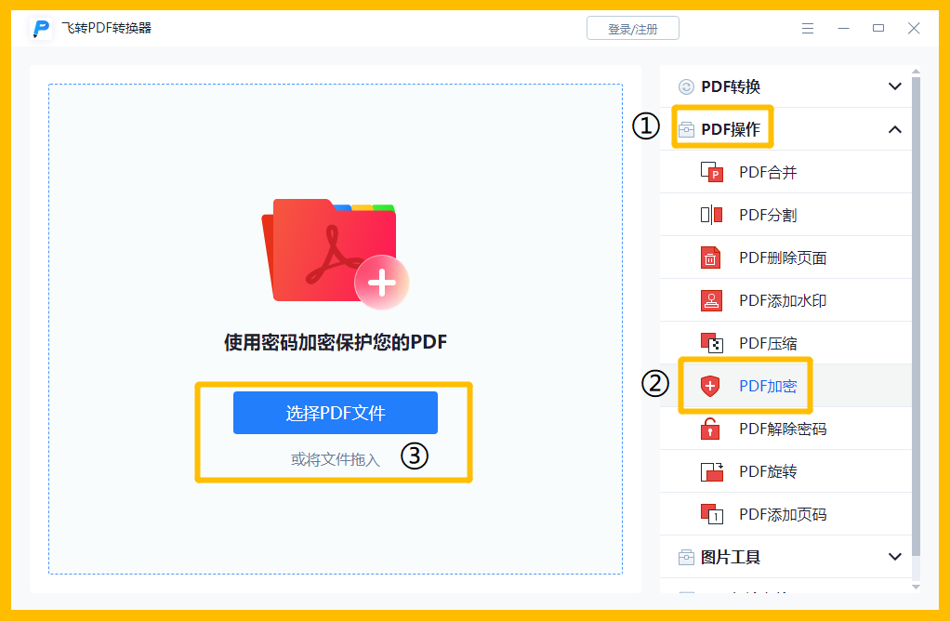950x621 pixels.
Task: Click the red folder add-file icon
Action: [335, 253]
